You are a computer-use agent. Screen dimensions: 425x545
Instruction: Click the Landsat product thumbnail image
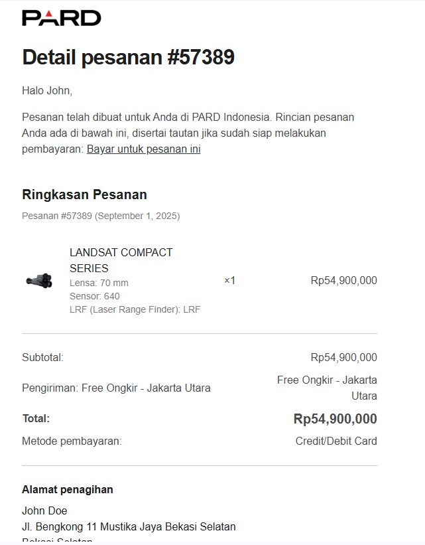coord(39,280)
